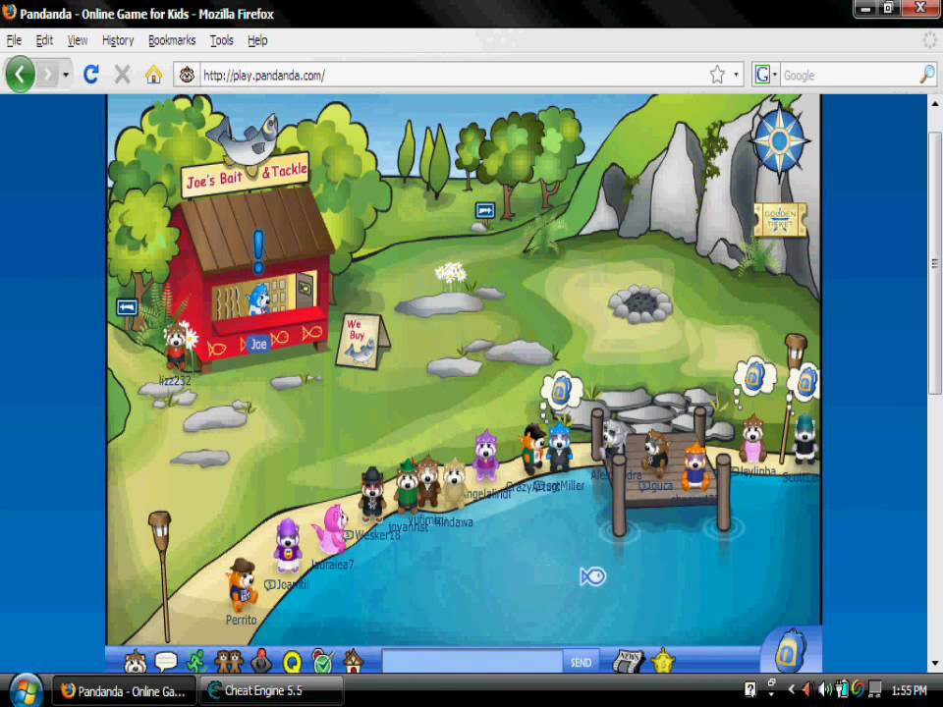This screenshot has height=707, width=943.
Task: Click the Golden Ticket icon
Action: (x=780, y=219)
